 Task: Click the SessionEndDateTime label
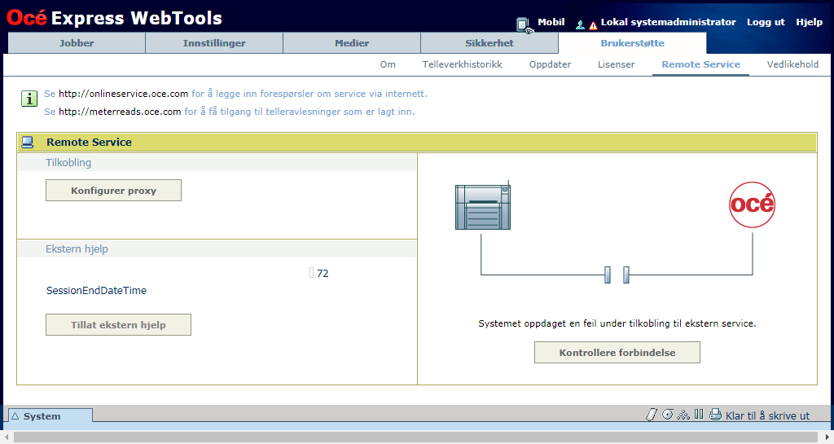click(96, 290)
